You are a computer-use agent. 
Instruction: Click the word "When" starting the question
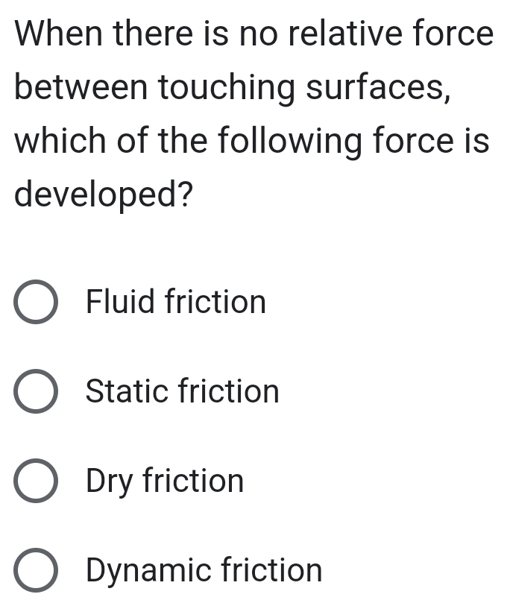(x=62, y=34)
